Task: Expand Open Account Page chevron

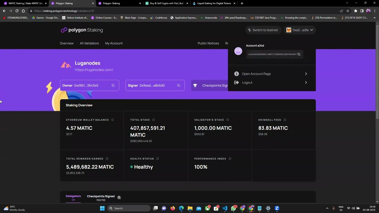Action: coord(306,74)
